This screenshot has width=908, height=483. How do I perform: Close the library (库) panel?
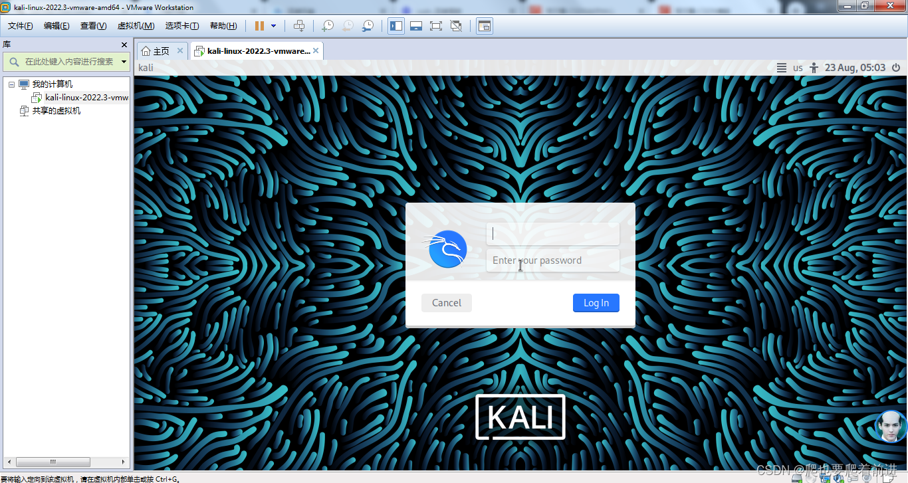pos(124,45)
